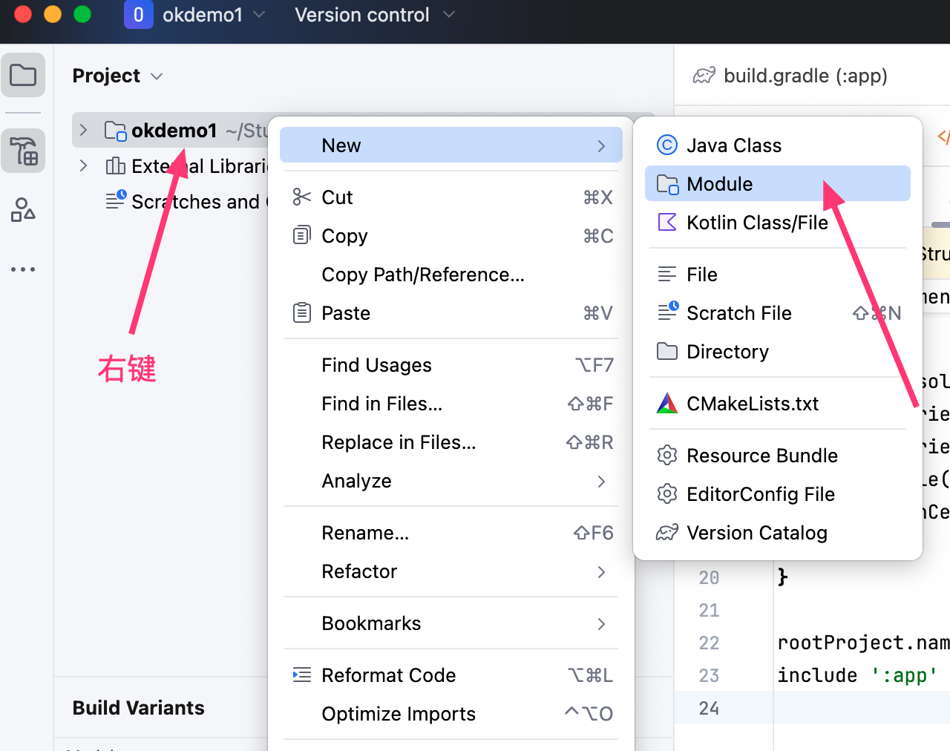Click line number 24 in the gutter
The height and width of the screenshot is (751, 950).
(x=709, y=708)
